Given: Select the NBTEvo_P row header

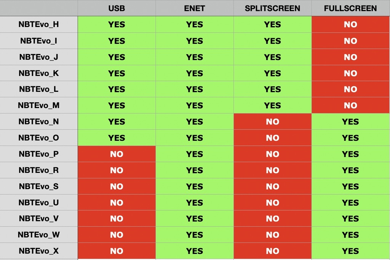Looking at the screenshot, I should [39, 154].
